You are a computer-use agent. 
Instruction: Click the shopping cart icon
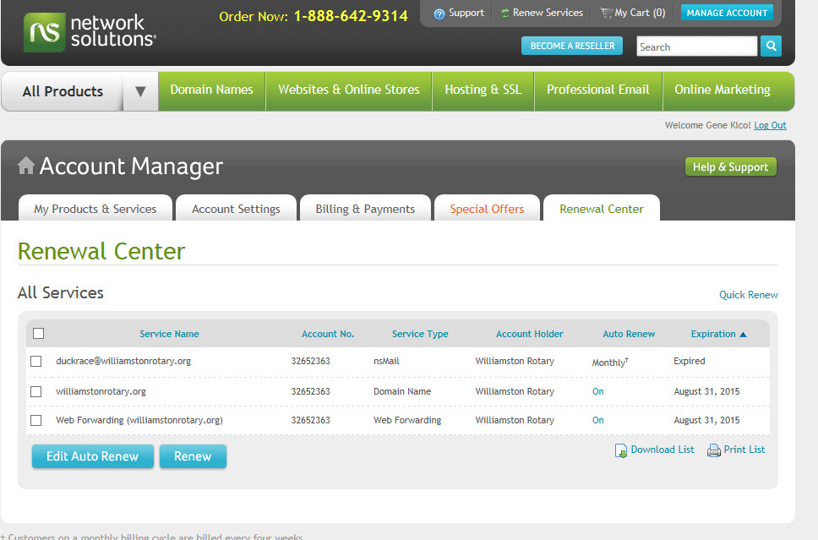point(606,13)
